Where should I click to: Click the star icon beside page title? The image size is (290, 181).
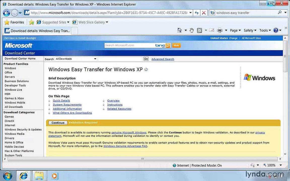146,69
